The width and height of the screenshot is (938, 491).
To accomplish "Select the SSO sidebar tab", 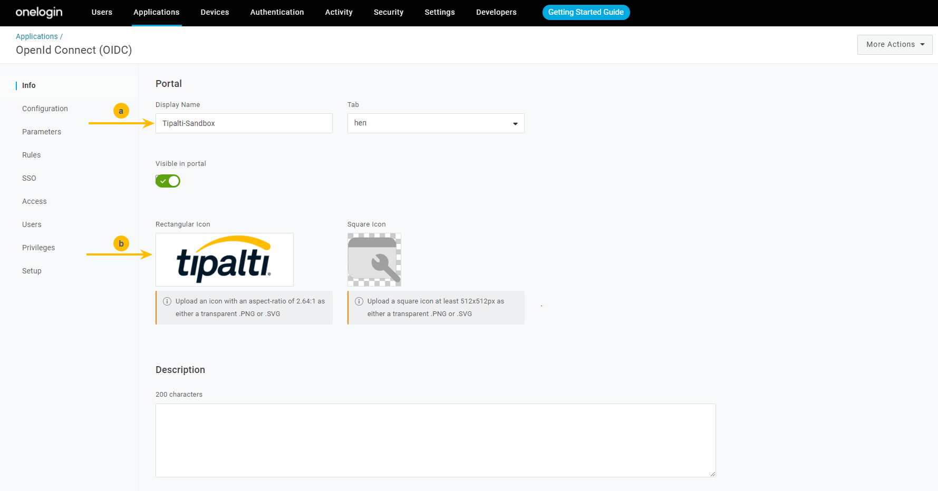I will [x=29, y=178].
